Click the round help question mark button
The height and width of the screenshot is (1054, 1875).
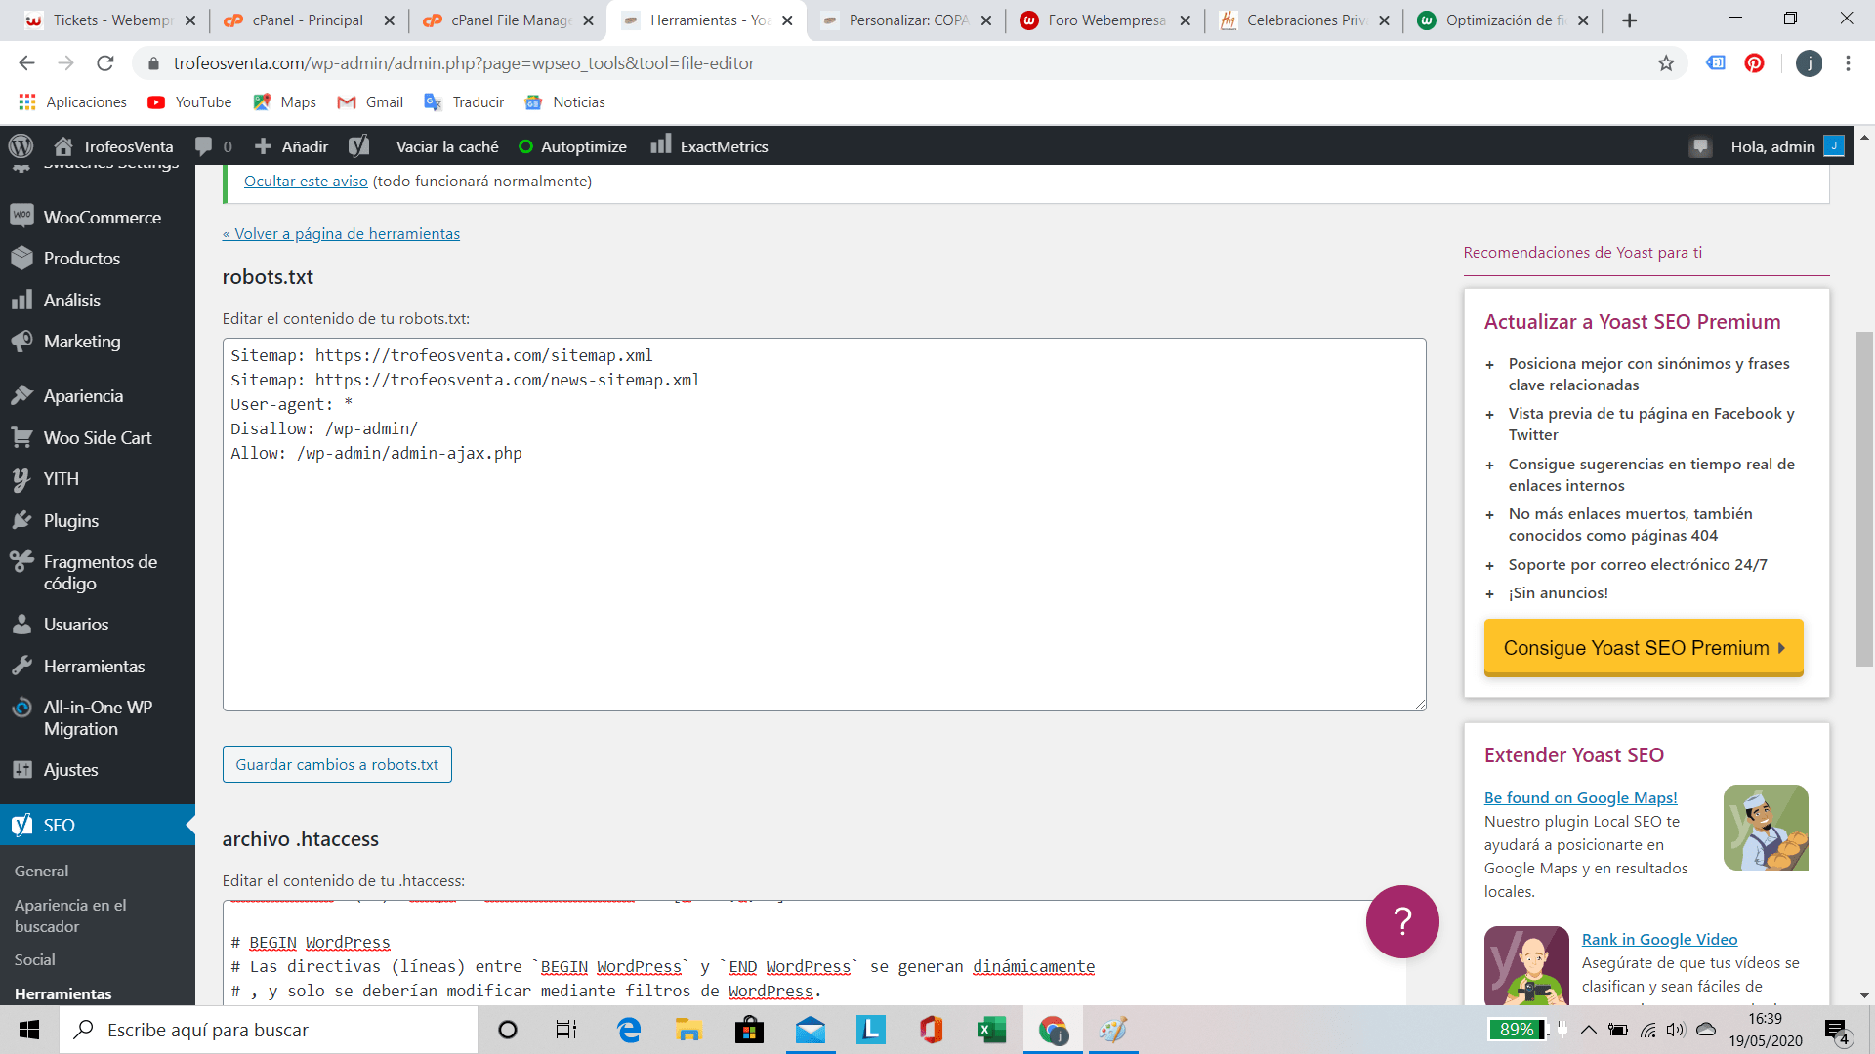pyautogui.click(x=1402, y=921)
